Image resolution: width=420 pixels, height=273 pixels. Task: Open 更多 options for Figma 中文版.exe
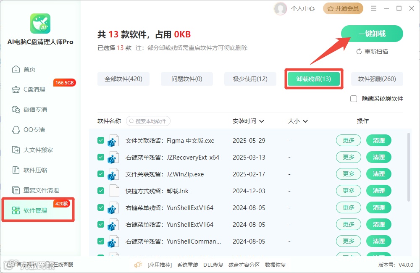tap(349, 140)
